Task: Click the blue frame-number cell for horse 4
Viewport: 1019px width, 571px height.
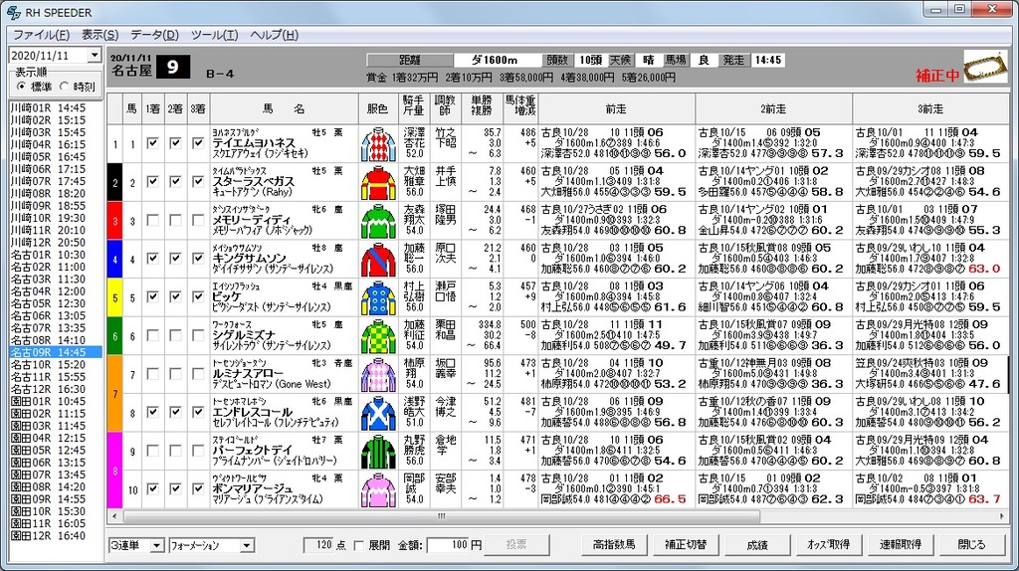Action: (x=115, y=260)
